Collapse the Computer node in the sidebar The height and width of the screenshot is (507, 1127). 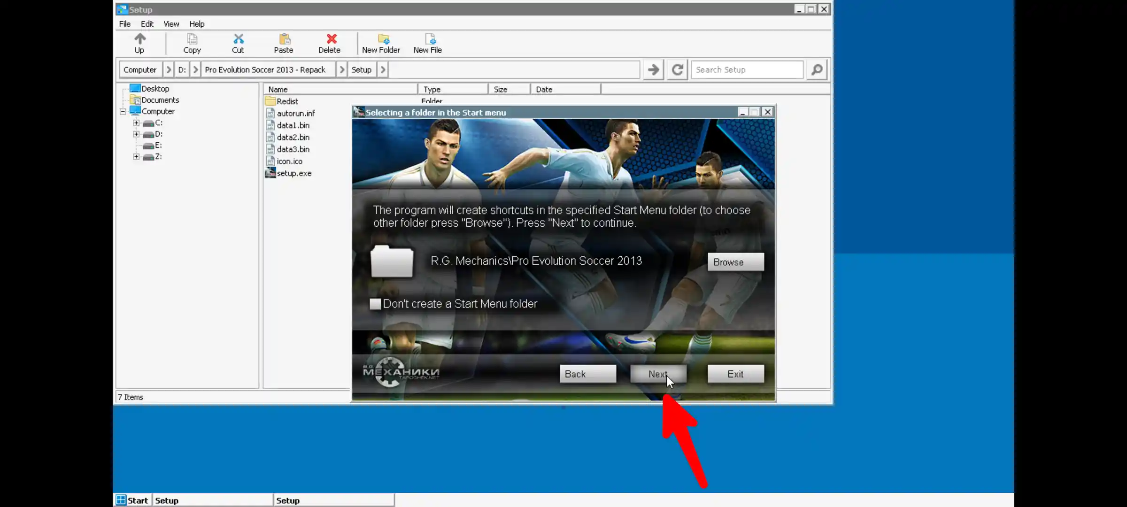pos(123,111)
